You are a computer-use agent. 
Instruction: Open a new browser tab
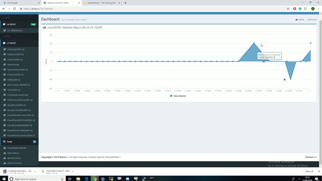[x=125, y=3]
